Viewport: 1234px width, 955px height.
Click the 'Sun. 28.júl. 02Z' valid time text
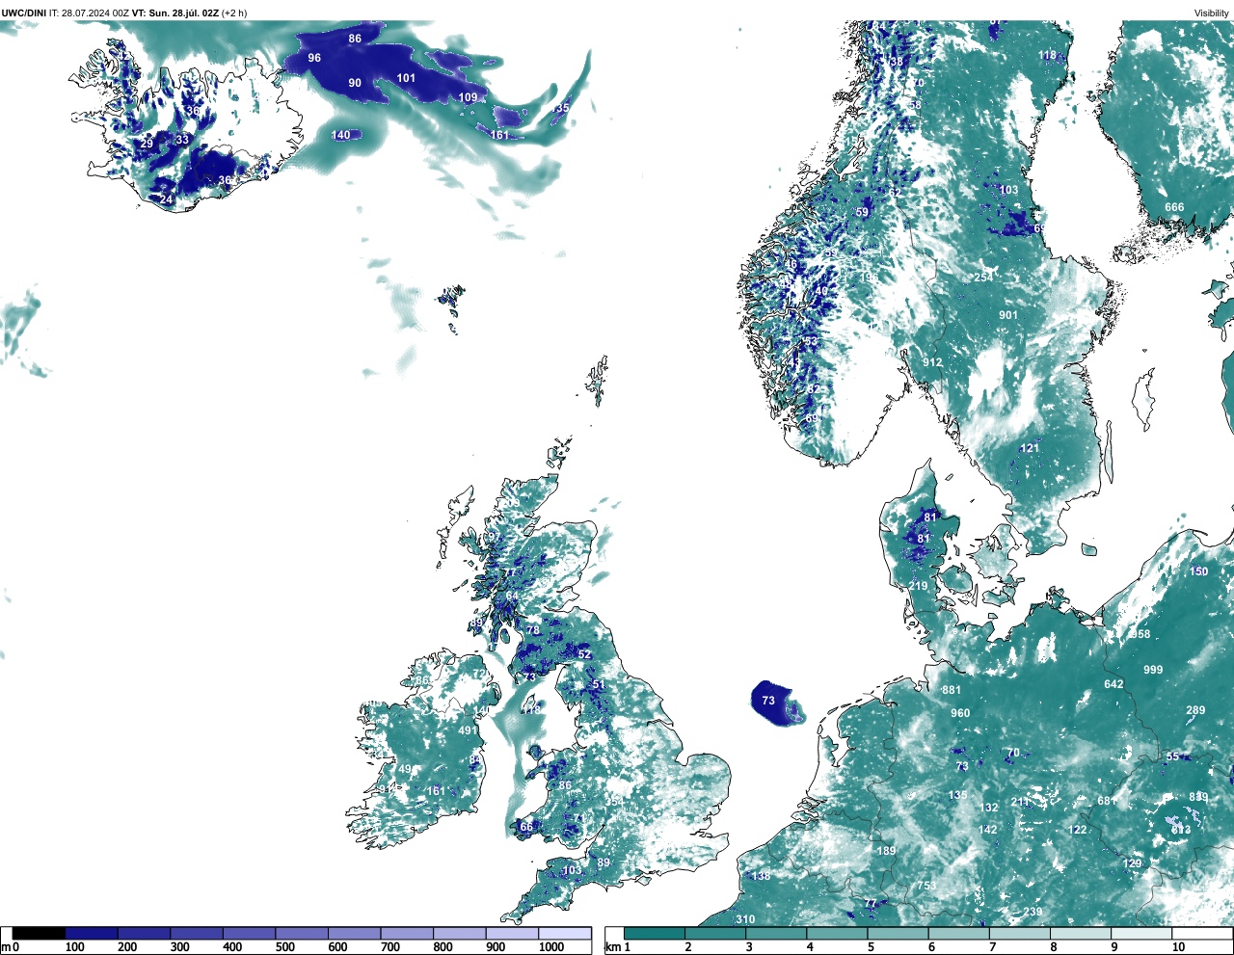coord(185,13)
